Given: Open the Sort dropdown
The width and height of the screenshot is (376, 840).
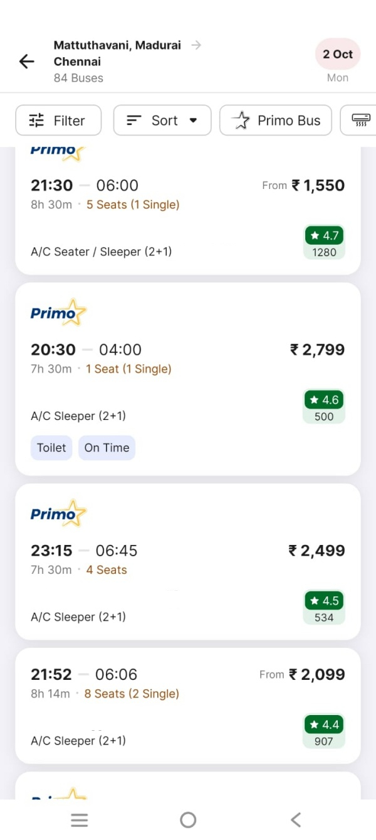Looking at the screenshot, I should click(162, 120).
